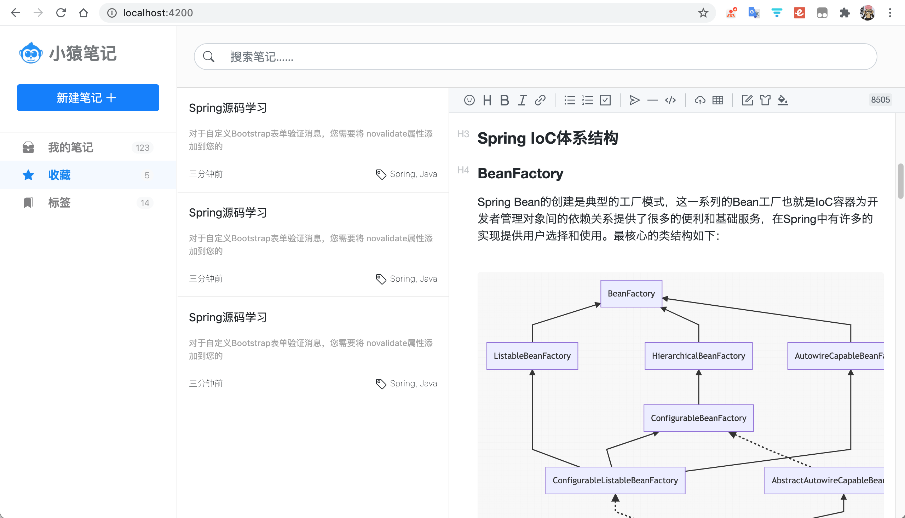
Task: Open the browser extensions puzzle icon
Action: [x=845, y=13]
